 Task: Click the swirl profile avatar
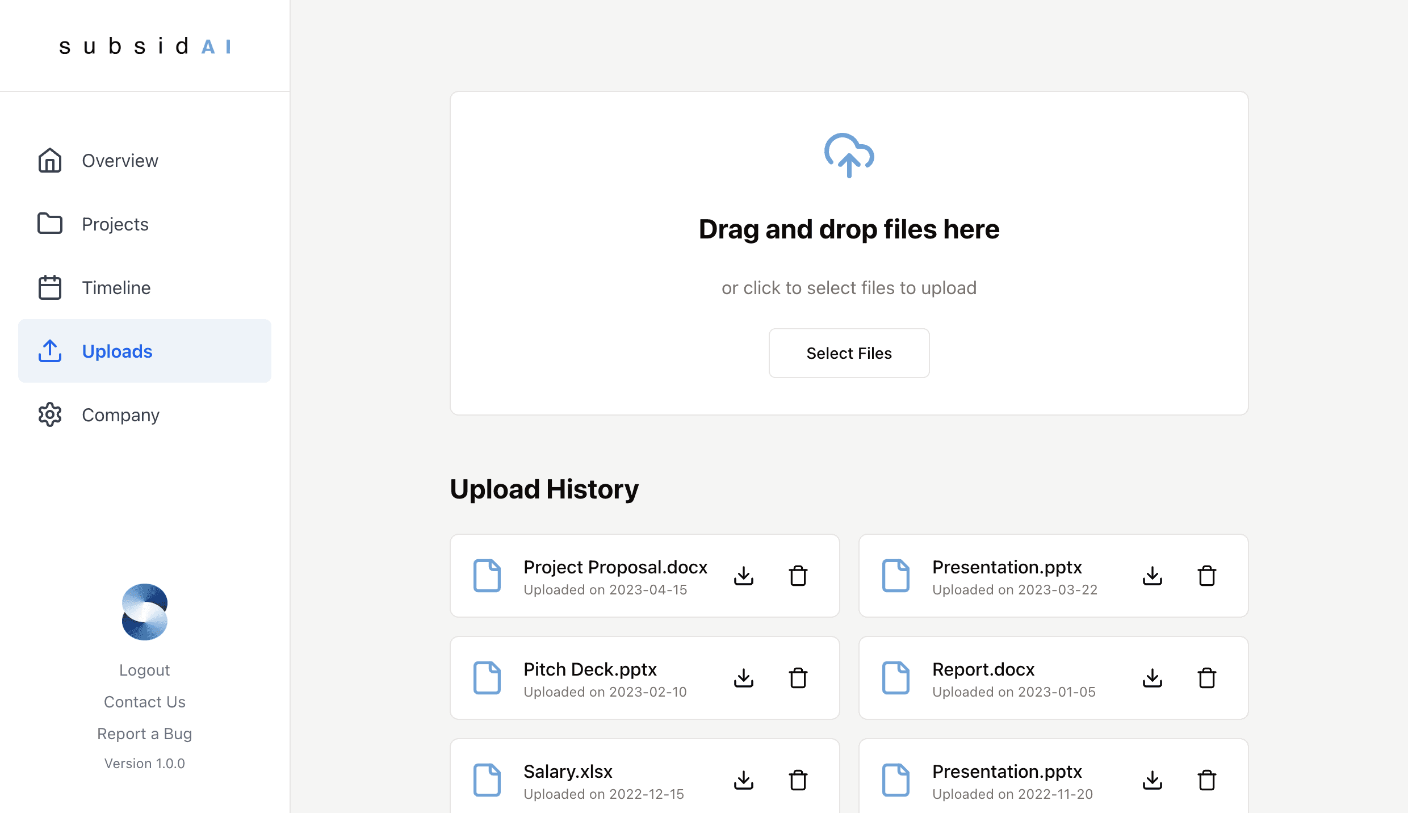coord(145,612)
